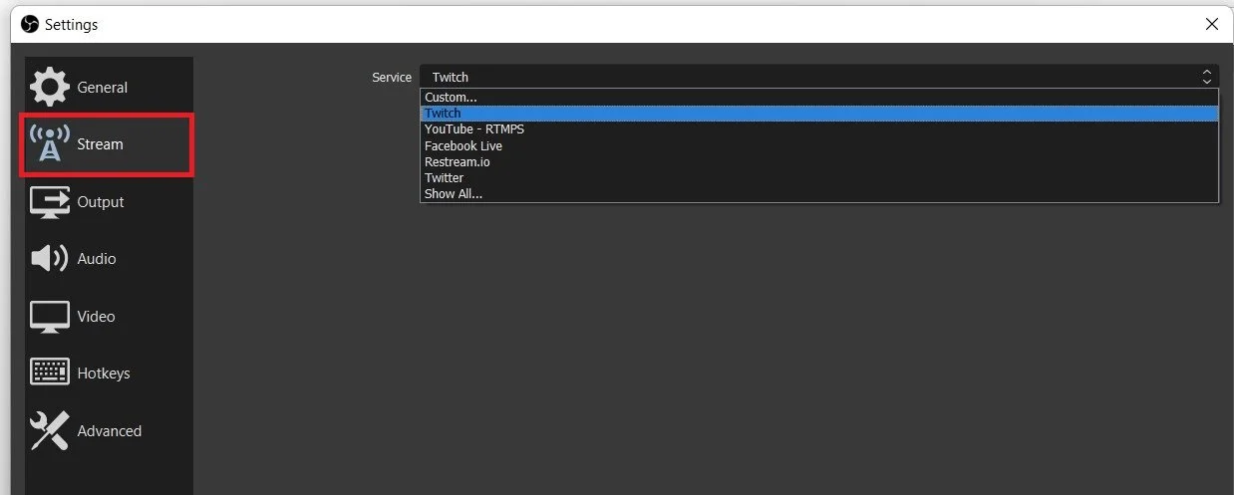Switch to the General tab label
The width and height of the screenshot is (1234, 495).
[x=103, y=88]
